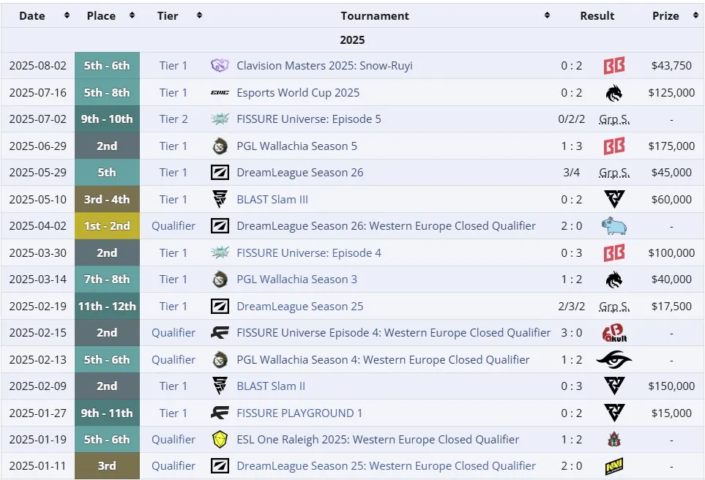Click Team Spirit logo in PGL Wallachia Season 3 row
Image resolution: width=705 pixels, height=480 pixels.
tap(614, 280)
